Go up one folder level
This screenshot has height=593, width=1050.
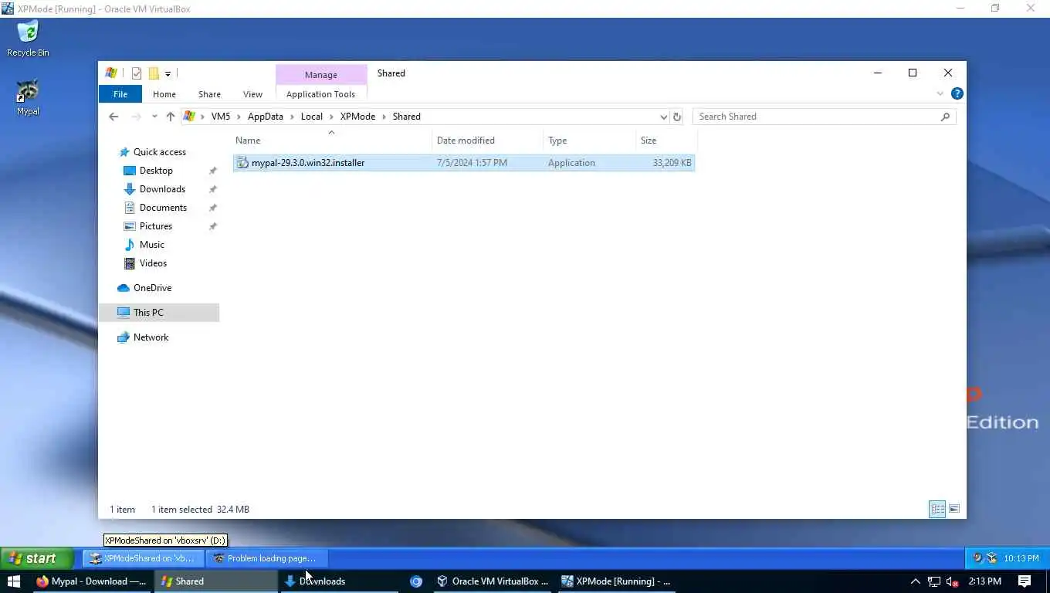tap(171, 117)
